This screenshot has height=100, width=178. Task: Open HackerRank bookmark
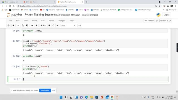pyautogui.click(x=14, y=10)
